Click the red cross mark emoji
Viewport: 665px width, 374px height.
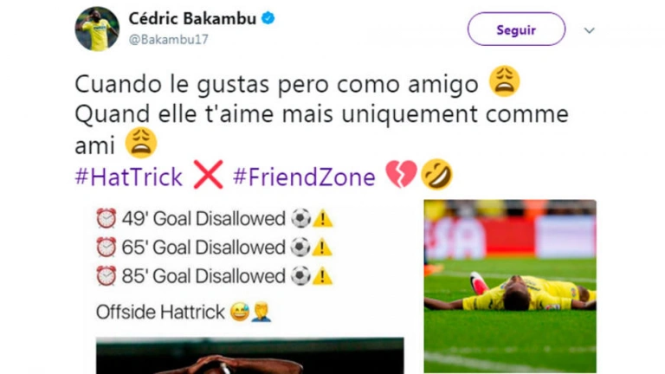coord(208,174)
